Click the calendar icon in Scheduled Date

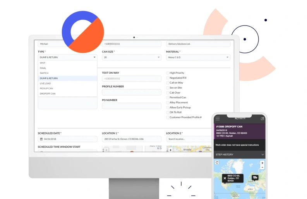click(x=41, y=139)
